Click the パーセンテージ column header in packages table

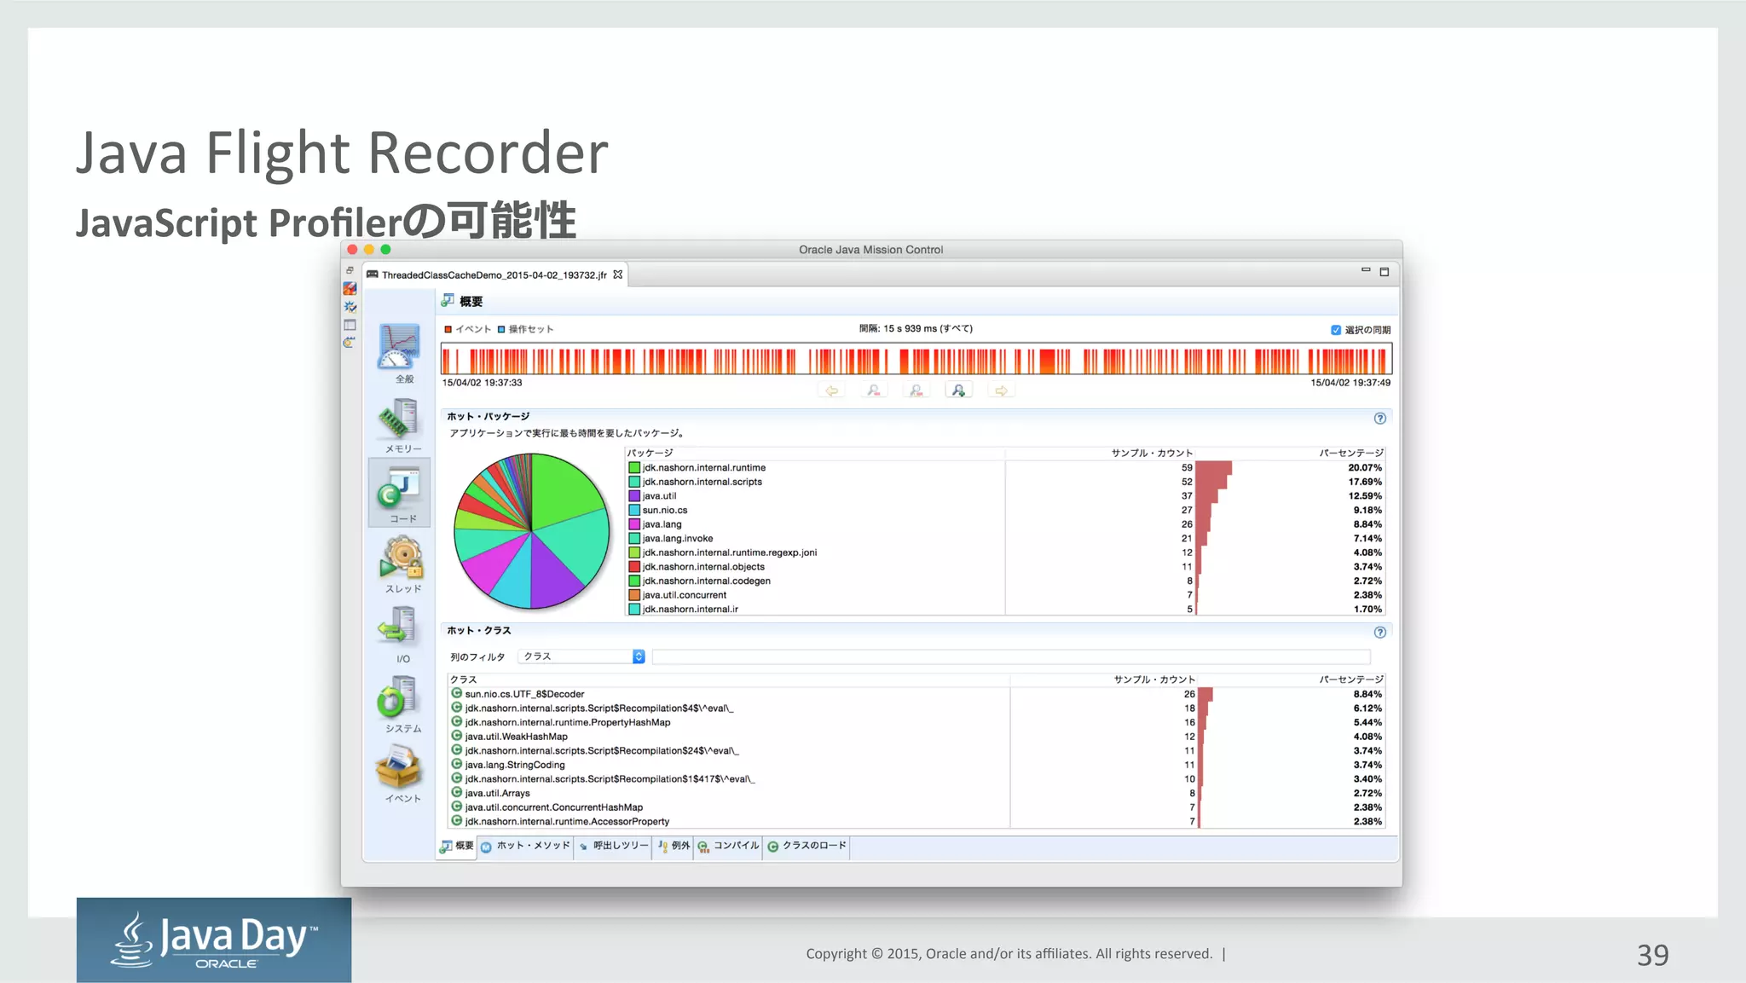click(1350, 453)
